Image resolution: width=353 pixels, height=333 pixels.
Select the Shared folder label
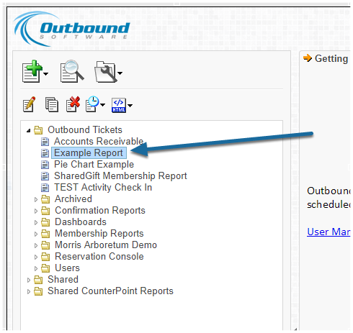tap(63, 280)
